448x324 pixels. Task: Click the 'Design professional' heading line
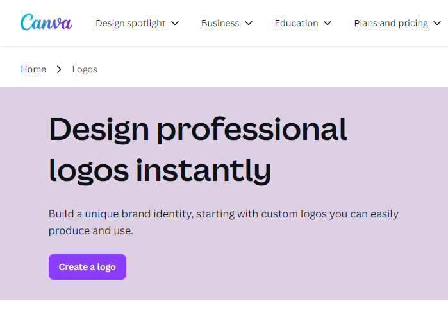point(197,130)
